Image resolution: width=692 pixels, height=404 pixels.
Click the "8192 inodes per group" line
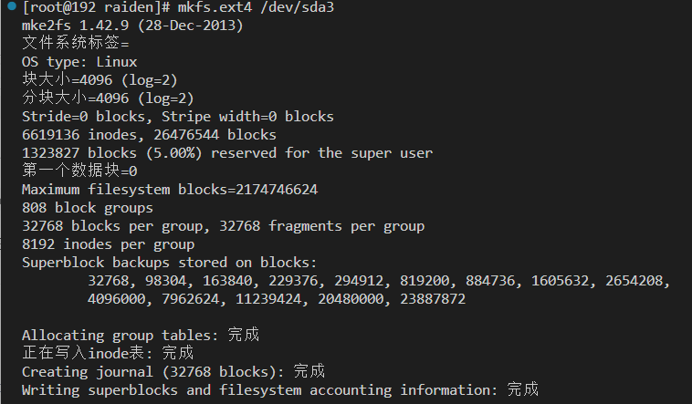(108, 244)
